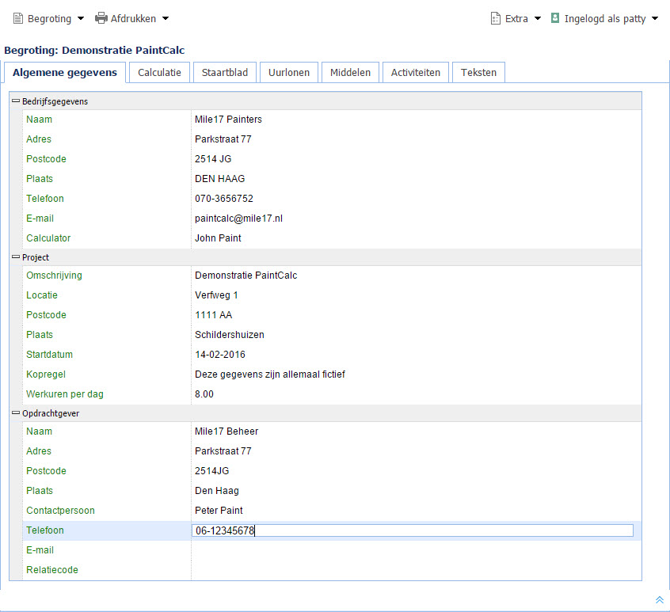Click the green user icon

555,18
